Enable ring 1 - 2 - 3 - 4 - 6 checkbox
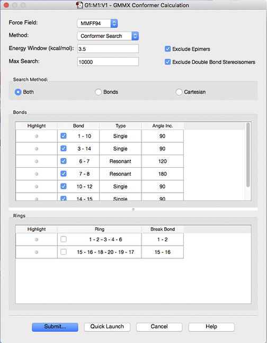 click(64, 239)
